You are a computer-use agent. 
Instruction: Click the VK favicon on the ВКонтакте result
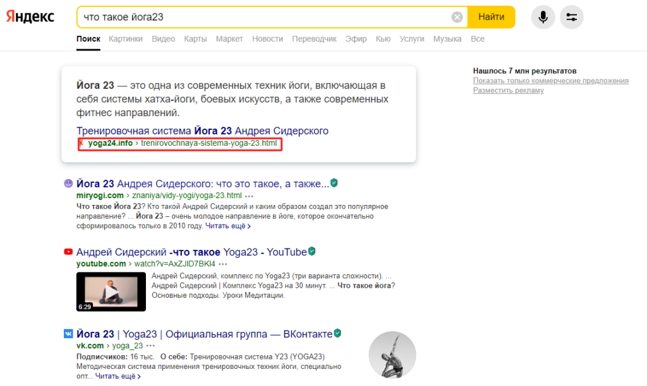click(68, 334)
